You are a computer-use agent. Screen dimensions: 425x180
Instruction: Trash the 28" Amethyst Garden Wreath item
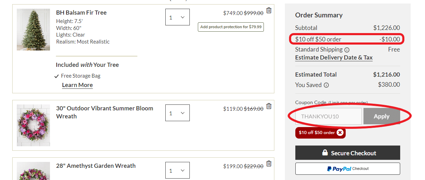pyautogui.click(x=269, y=164)
